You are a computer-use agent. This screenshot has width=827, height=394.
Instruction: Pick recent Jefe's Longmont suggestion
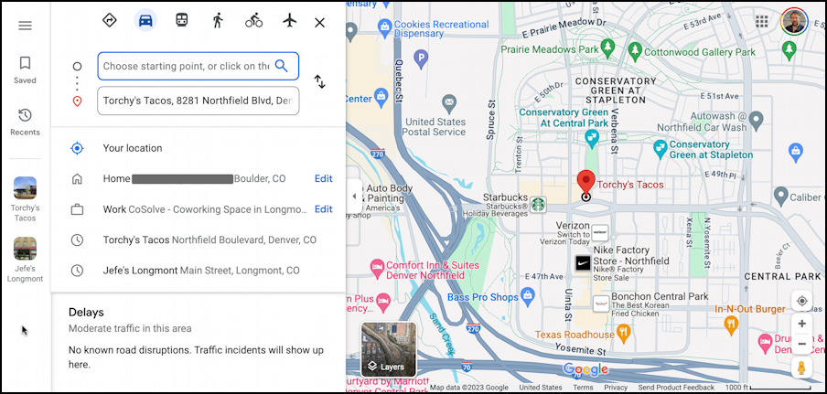(x=199, y=271)
